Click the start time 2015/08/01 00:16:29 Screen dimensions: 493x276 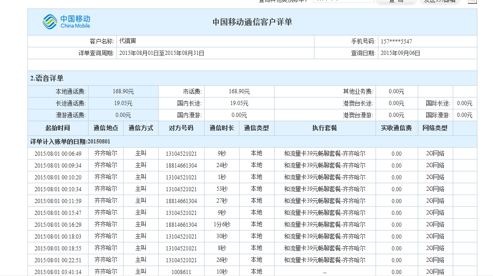58,225
